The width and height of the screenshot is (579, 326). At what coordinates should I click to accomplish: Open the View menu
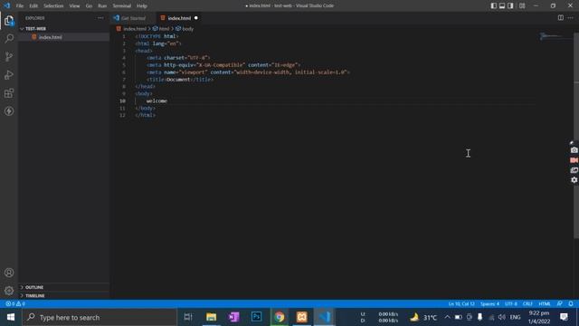74,6
